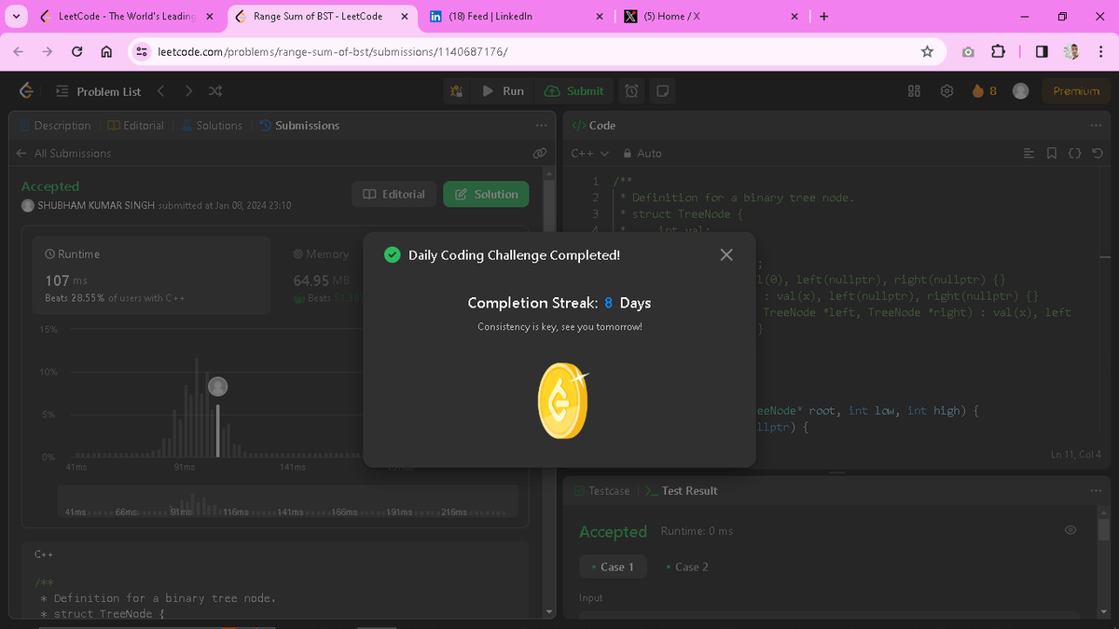Click the format code icon
The image size is (1119, 629).
tap(1029, 154)
